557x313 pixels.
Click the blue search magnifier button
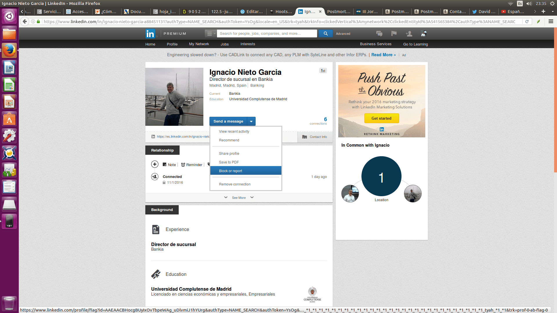[x=325, y=34]
